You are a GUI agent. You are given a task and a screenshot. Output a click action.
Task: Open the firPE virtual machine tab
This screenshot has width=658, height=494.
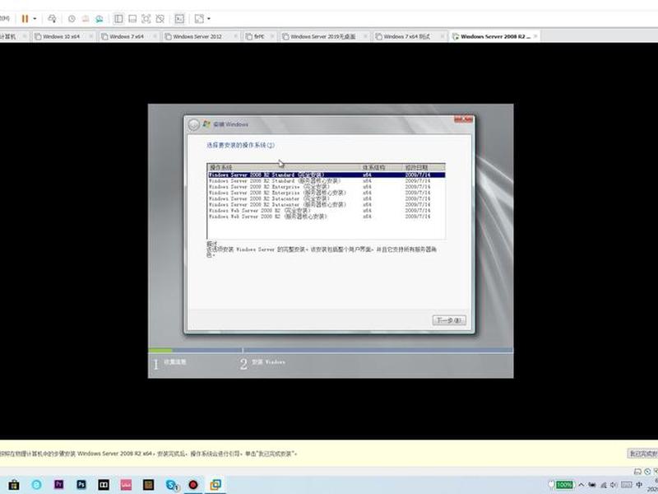click(258, 36)
